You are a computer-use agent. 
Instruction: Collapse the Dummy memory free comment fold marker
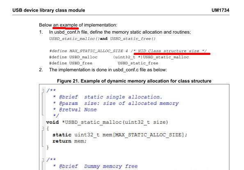43,160
